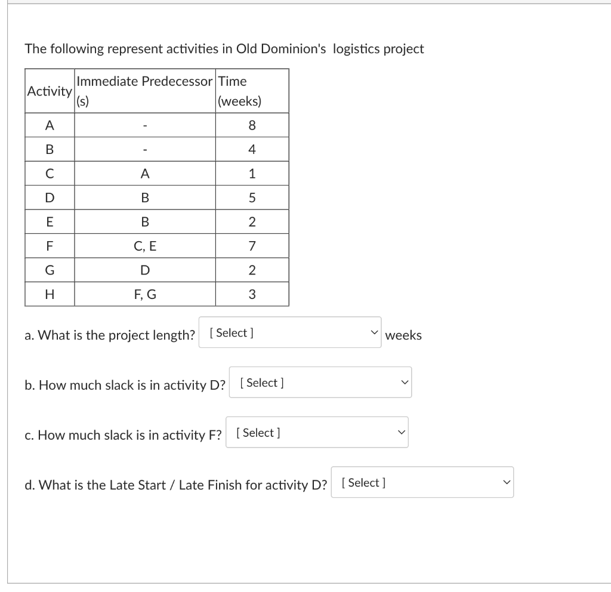
Task: Select the Activity column header cell
Action: coord(49,90)
